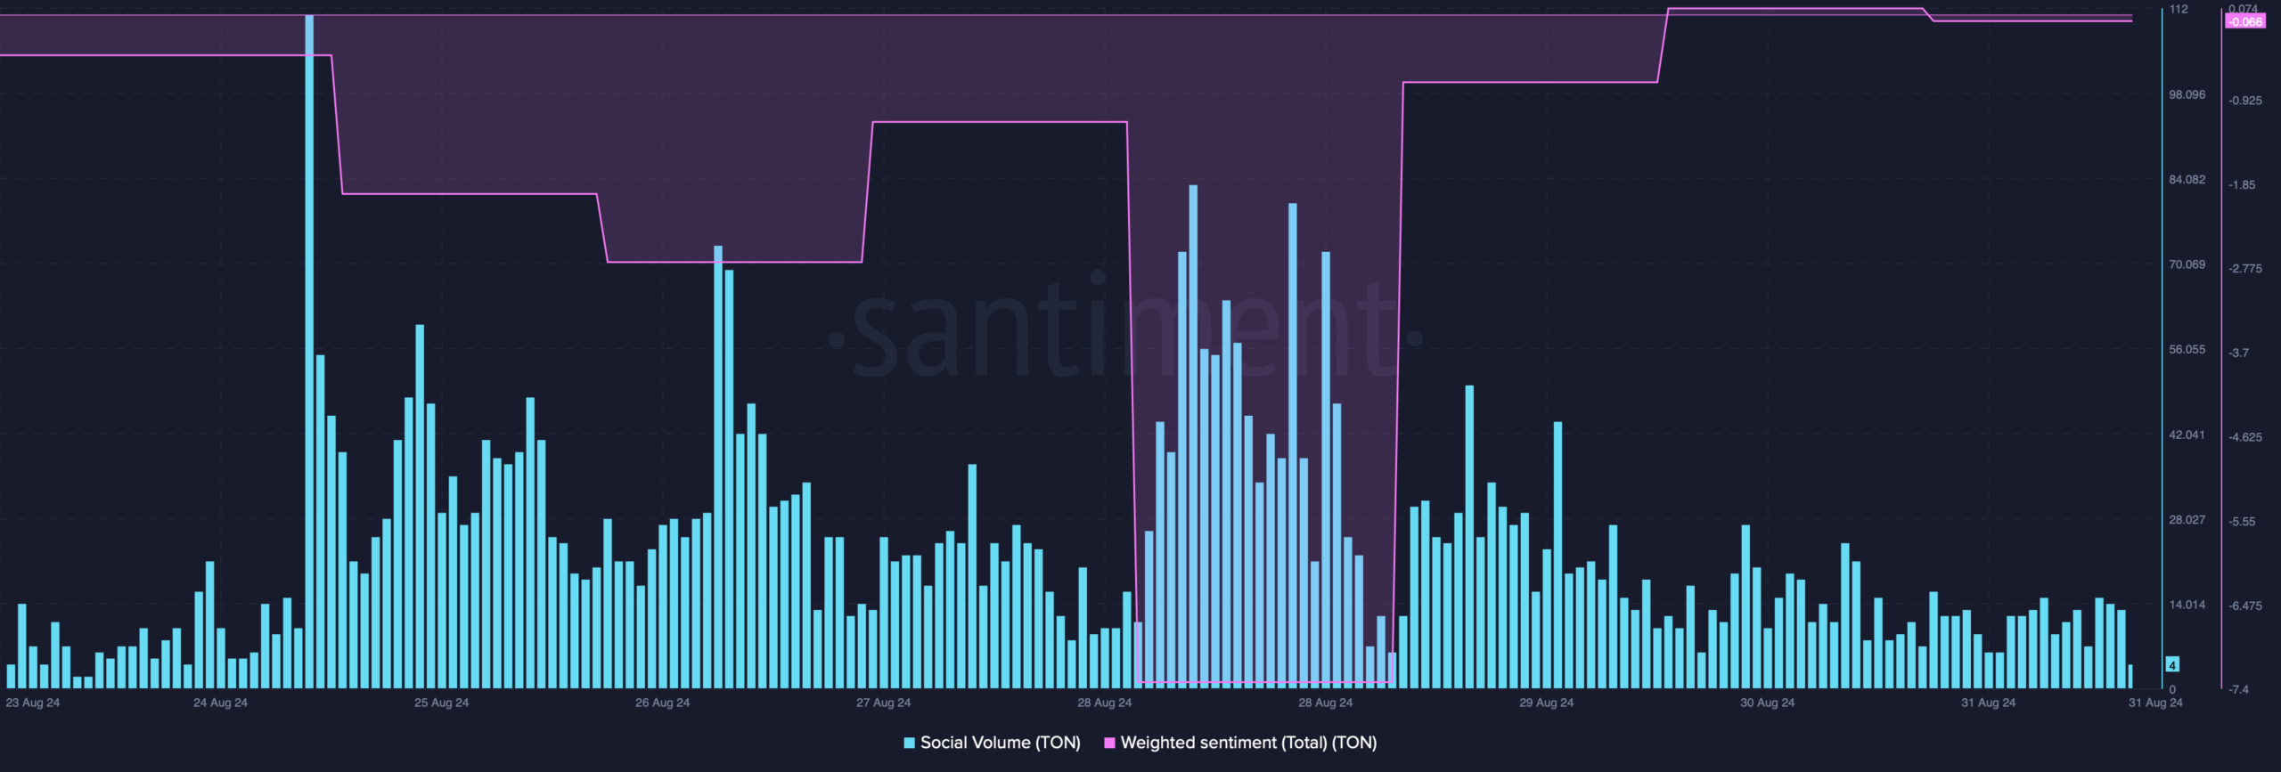Image resolution: width=2281 pixels, height=772 pixels.
Task: Click the 29 Aug 24 date label
Action: (x=1547, y=703)
